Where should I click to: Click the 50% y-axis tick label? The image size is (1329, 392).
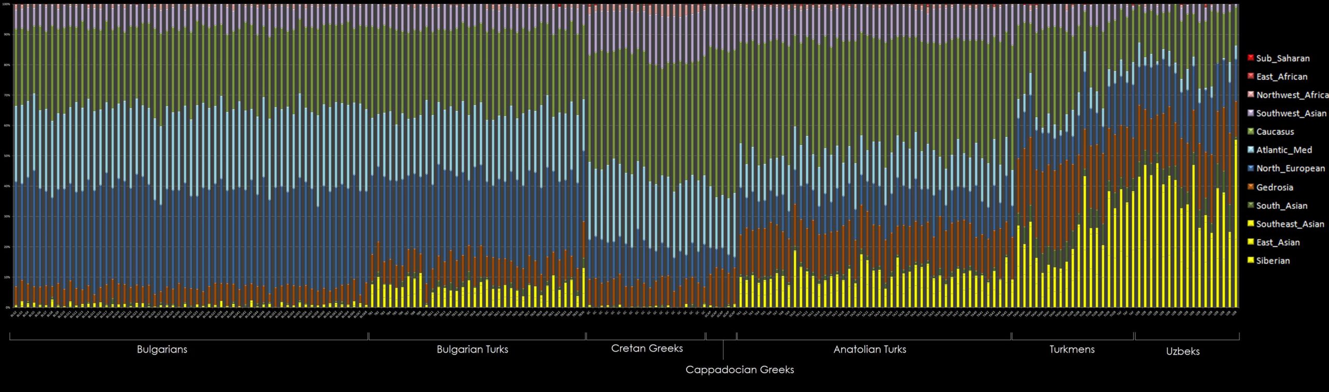tap(7, 156)
